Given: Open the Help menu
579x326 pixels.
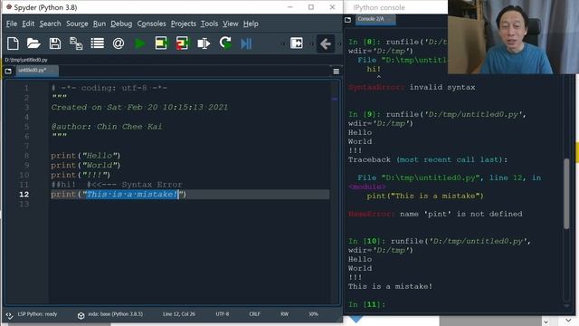Looking at the screenshot, I should tap(251, 24).
